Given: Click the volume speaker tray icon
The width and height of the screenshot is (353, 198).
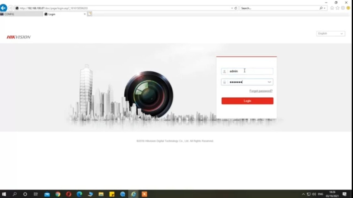Looking at the screenshot, I should (314, 194).
